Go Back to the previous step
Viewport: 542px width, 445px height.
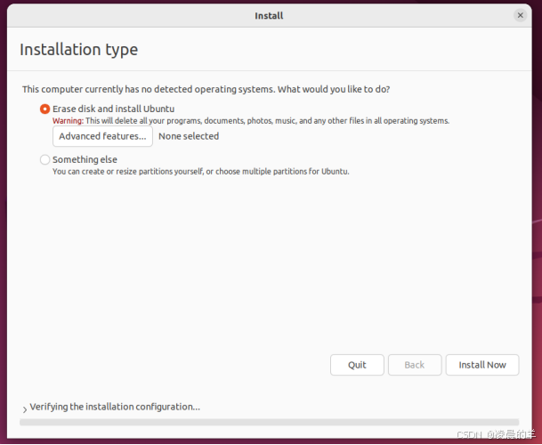pos(415,365)
